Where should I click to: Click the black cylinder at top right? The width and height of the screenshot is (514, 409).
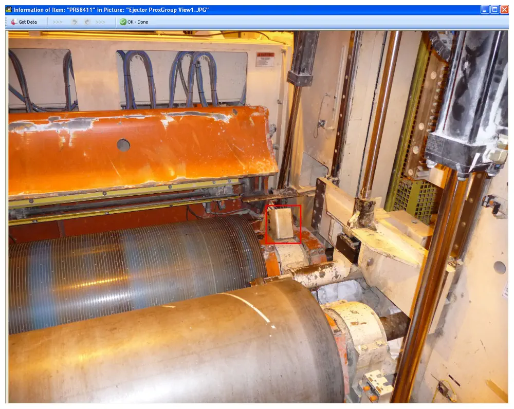[465, 92]
